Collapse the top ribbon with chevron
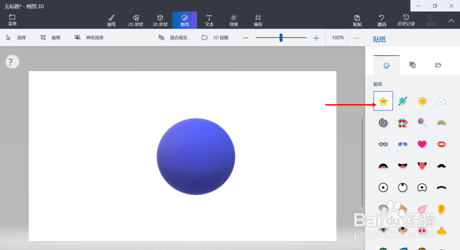460x250 pixels. (x=451, y=21)
